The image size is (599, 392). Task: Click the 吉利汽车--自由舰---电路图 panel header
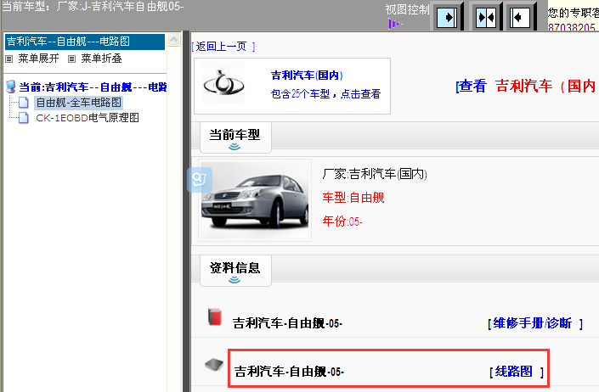pyautogui.click(x=85, y=42)
